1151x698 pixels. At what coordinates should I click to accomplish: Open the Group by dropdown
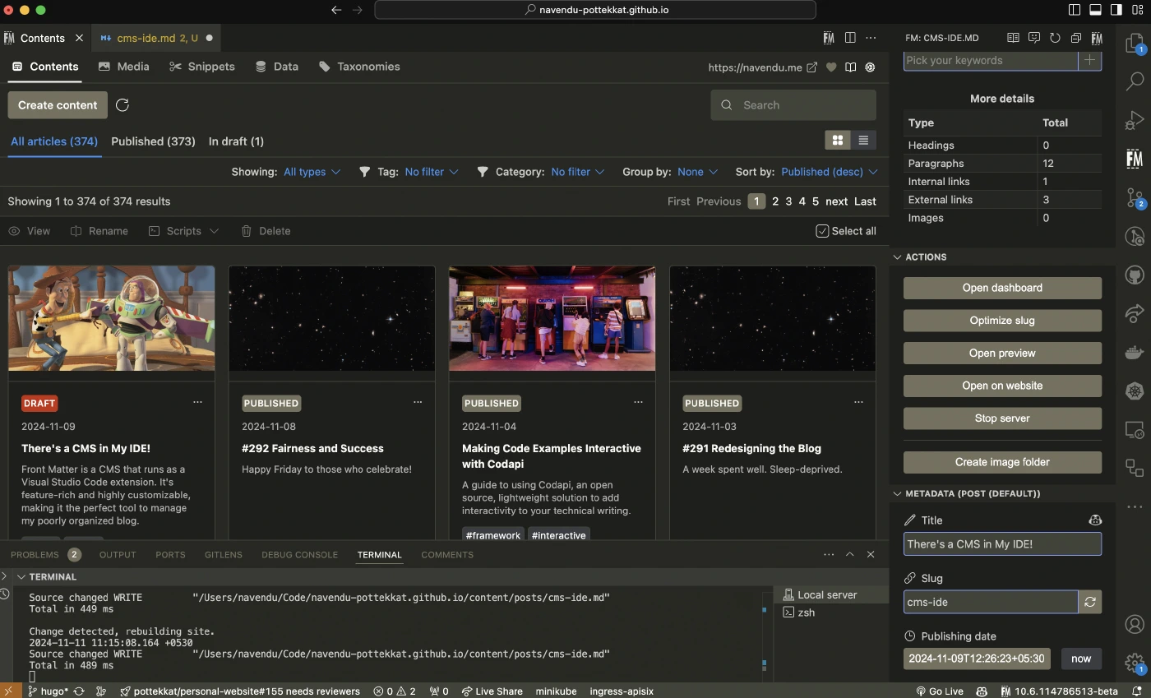pos(697,172)
